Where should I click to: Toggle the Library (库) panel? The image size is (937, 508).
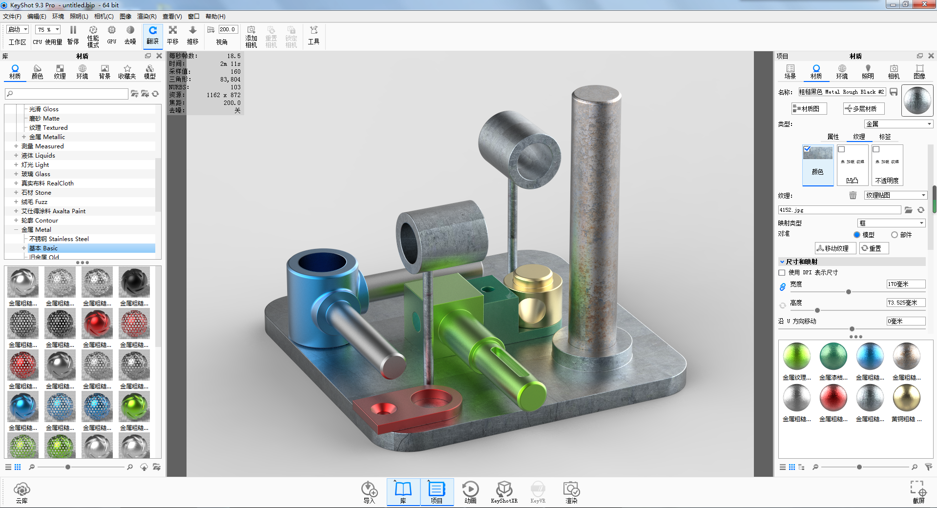(x=403, y=492)
